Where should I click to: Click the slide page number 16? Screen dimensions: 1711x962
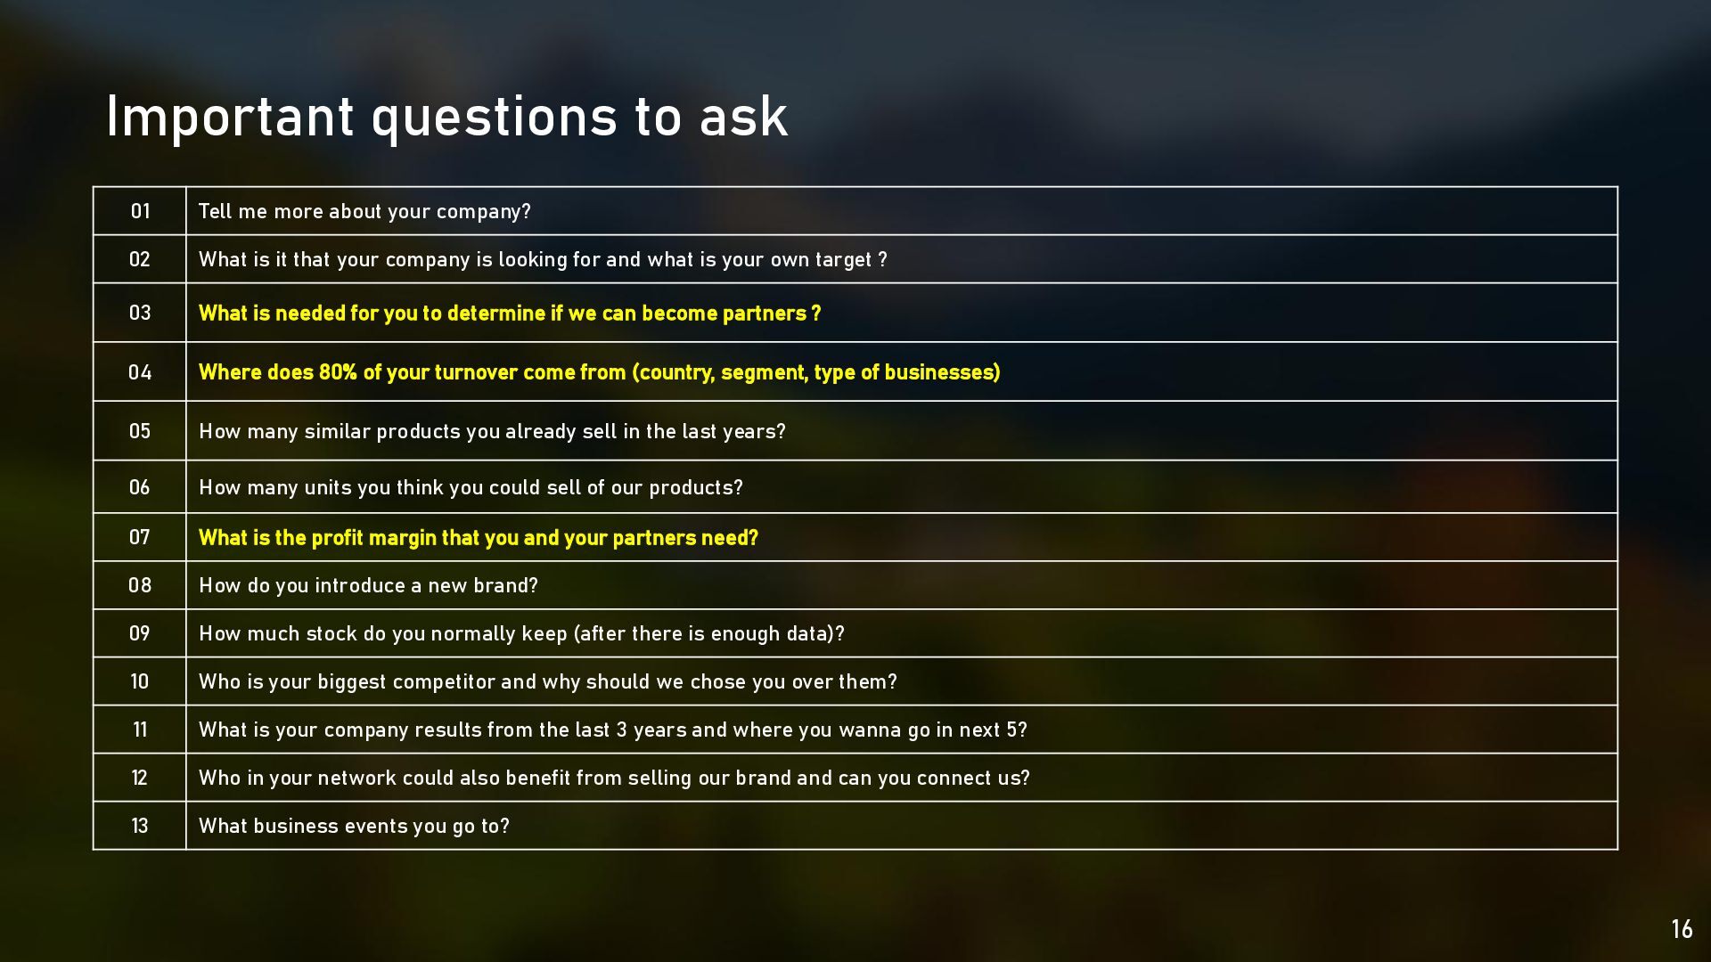1682,929
